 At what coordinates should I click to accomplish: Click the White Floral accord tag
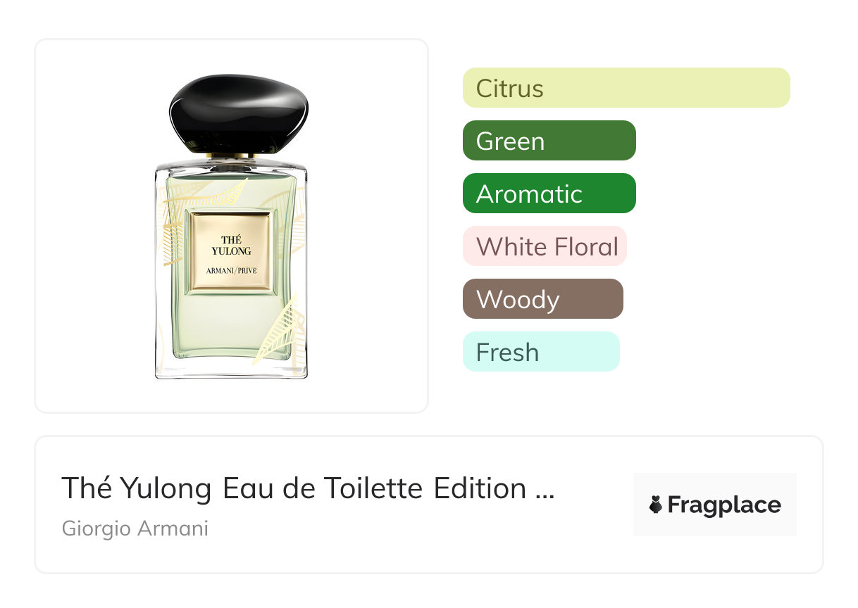(545, 246)
